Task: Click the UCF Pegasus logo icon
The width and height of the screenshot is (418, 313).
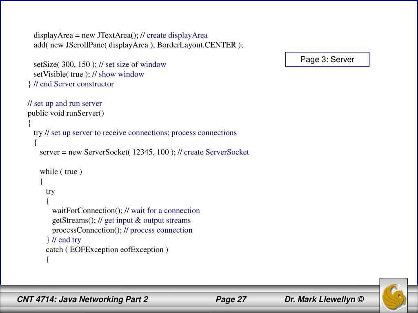Action: (394, 295)
